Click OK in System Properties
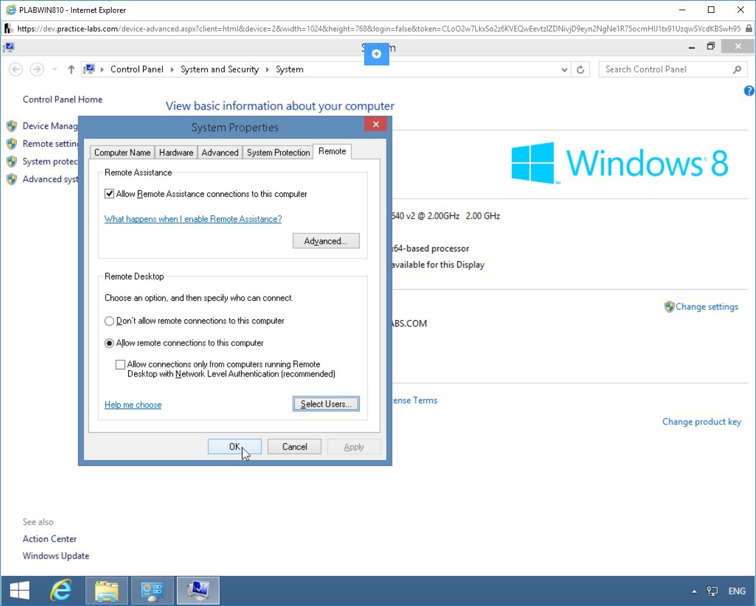Viewport: 756px width, 606px height. (234, 447)
